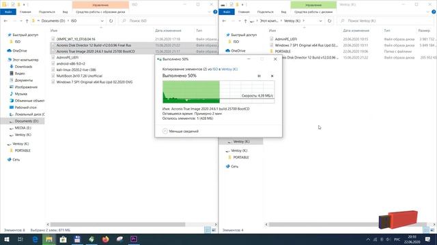Cancel the copy with the X beside pause
437x245 pixels.
(272, 76)
